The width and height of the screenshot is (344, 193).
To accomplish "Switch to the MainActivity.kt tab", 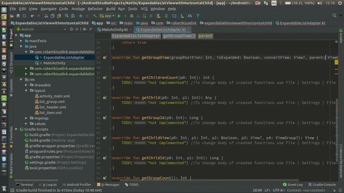I will [x=114, y=29].
